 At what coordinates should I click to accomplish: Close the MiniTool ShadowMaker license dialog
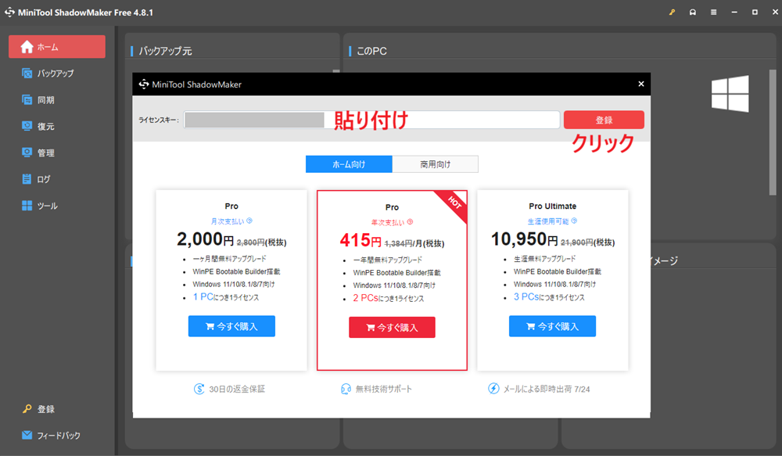(641, 84)
